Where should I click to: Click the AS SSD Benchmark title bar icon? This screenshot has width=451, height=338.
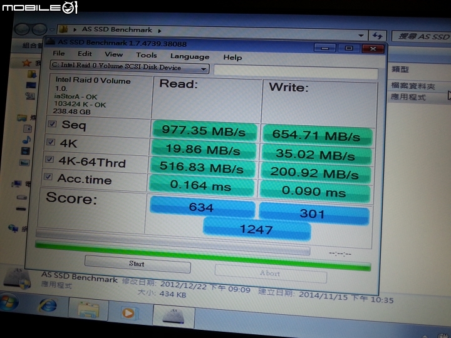[x=50, y=41]
